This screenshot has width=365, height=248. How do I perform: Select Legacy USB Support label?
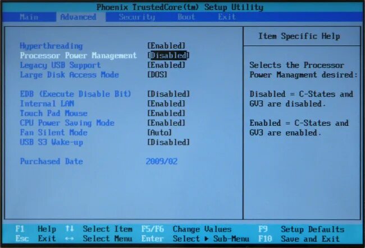click(x=60, y=65)
